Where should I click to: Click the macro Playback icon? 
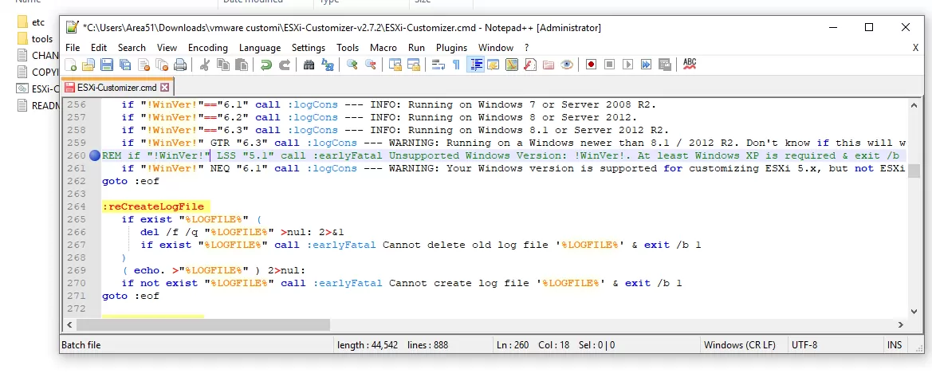627,65
